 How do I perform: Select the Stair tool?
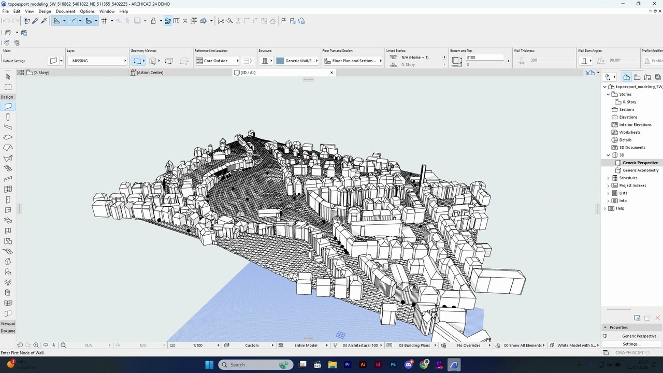coord(8,168)
